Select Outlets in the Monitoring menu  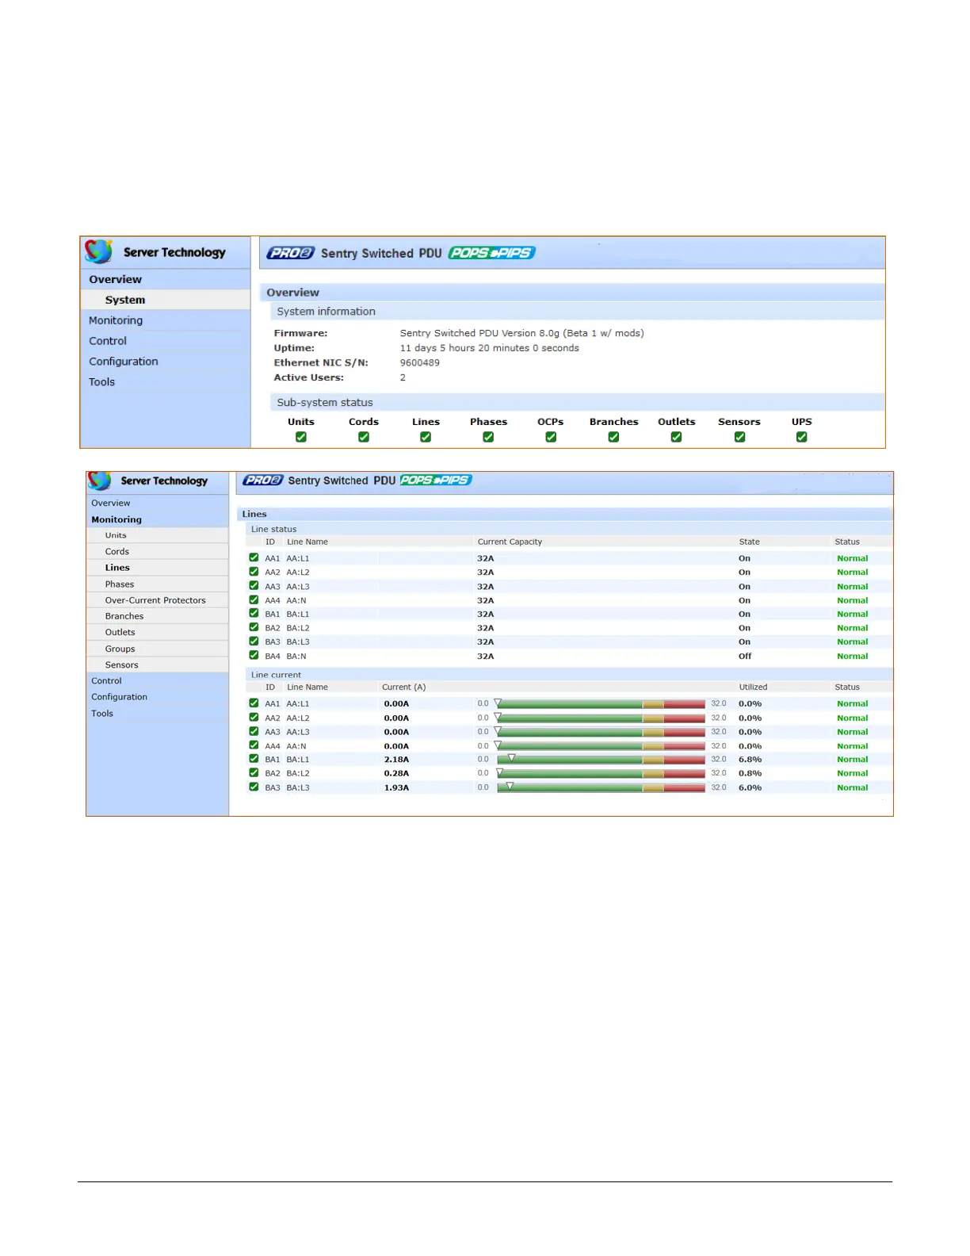120,633
